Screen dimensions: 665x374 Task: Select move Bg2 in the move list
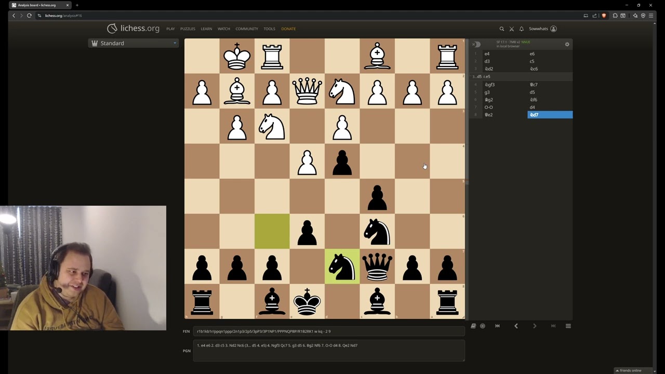[x=505, y=100]
